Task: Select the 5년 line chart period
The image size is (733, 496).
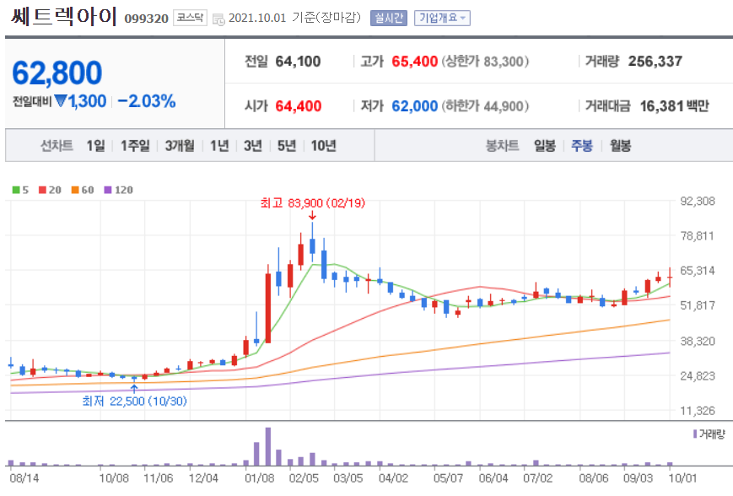Action: (x=287, y=146)
